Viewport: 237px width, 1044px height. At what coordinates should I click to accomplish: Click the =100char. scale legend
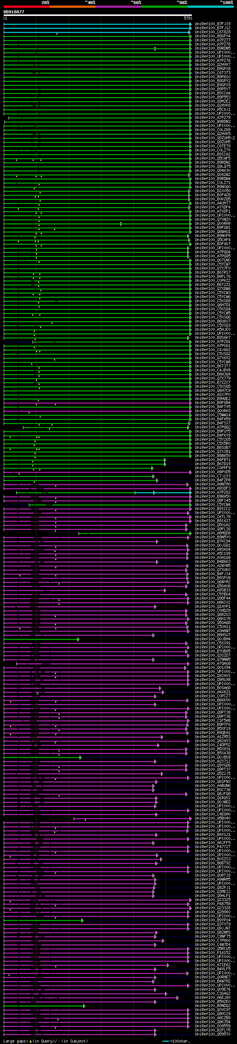point(176,1041)
